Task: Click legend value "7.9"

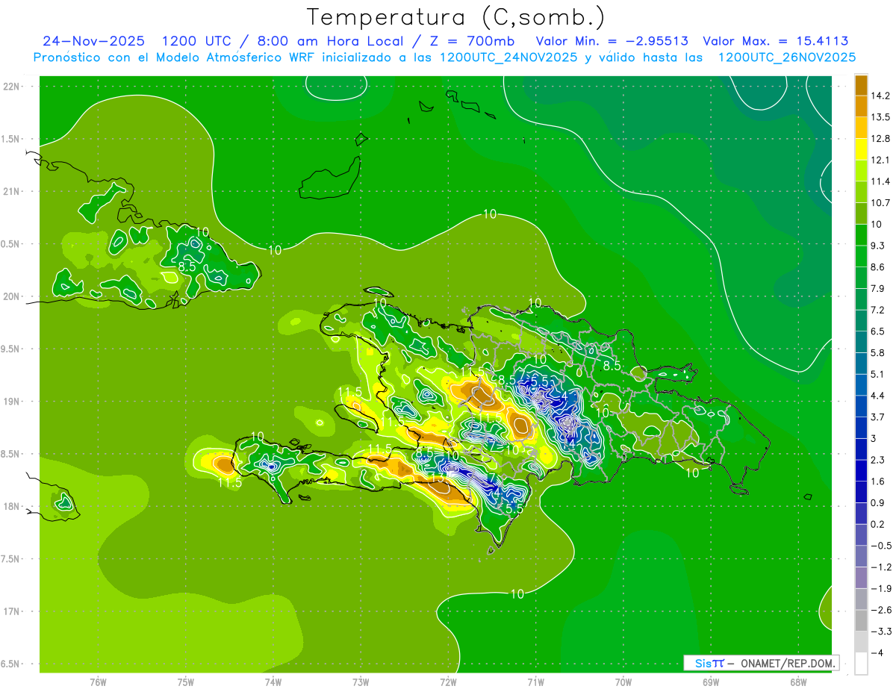Action: (x=877, y=289)
